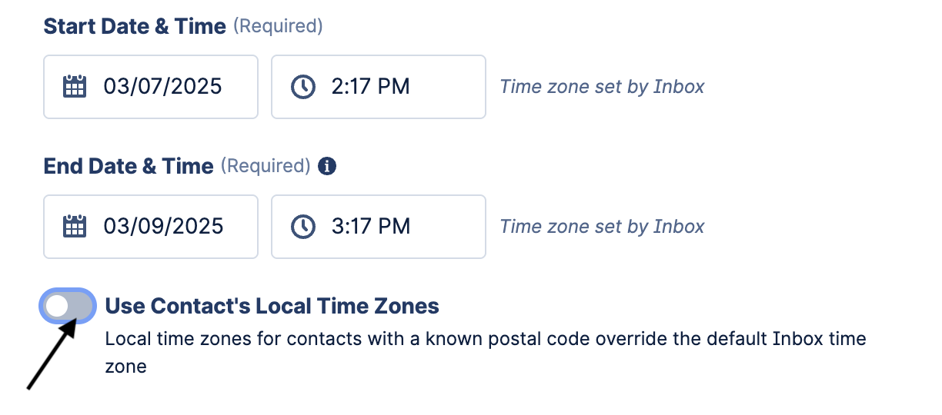Click the white knob of the time zone toggle
Screen dimensions: 942x415
click(57, 307)
